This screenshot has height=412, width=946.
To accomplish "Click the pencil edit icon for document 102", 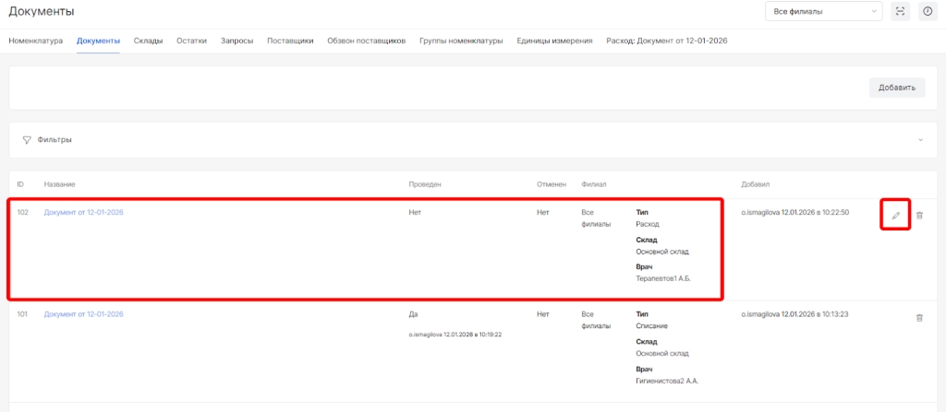I will pyautogui.click(x=894, y=216).
